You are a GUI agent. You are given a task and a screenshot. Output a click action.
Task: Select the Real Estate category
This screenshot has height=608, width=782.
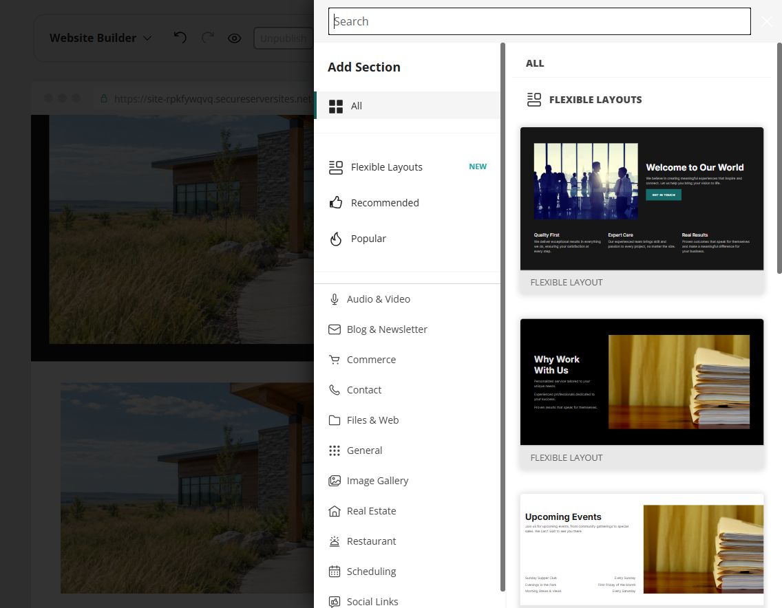click(407, 511)
